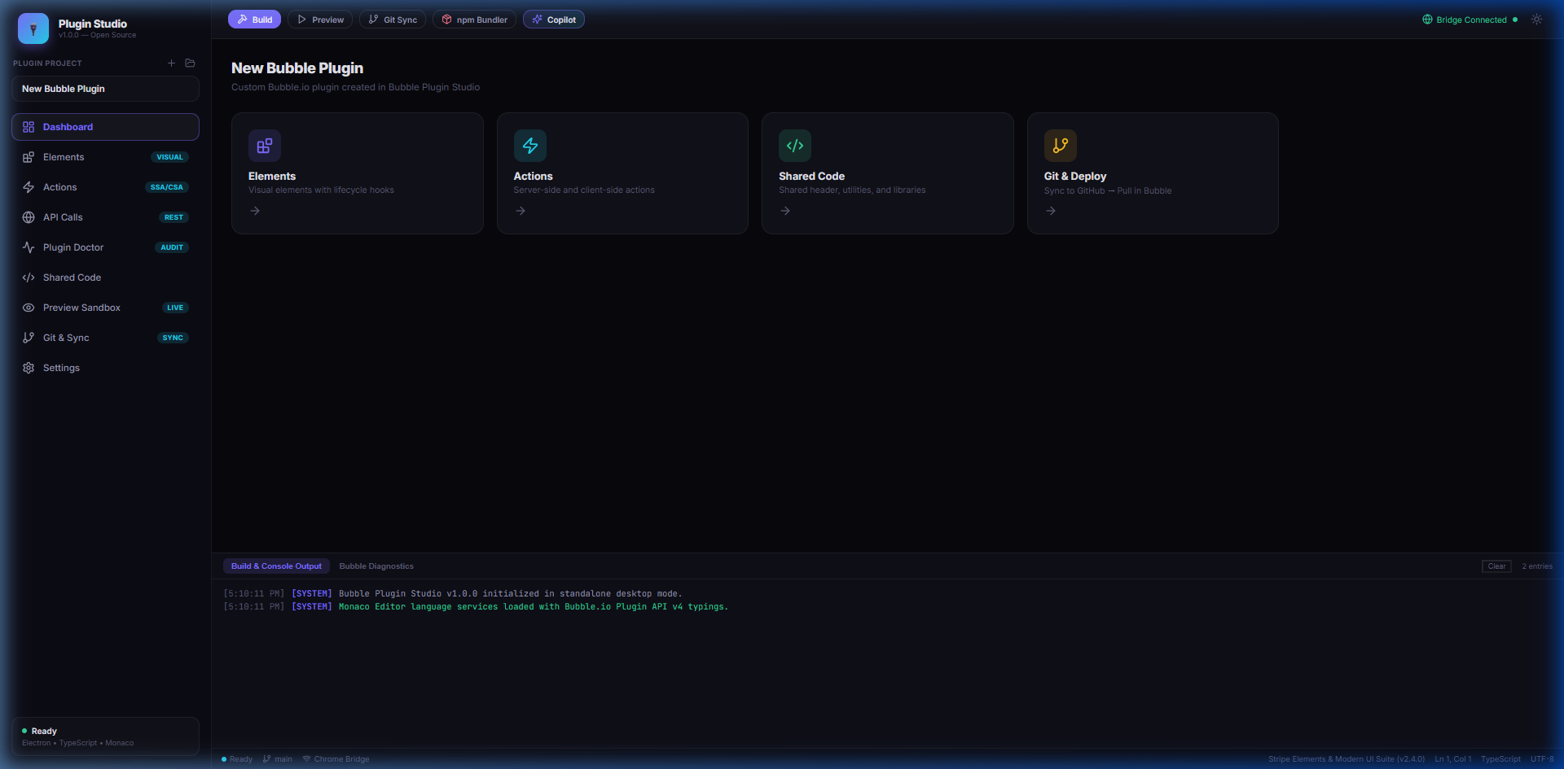
Task: Click the Bridge Connected globe icon
Action: pyautogui.click(x=1427, y=20)
